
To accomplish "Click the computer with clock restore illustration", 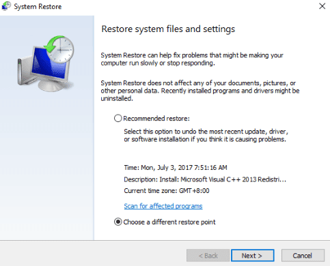I will pos(46,63).
